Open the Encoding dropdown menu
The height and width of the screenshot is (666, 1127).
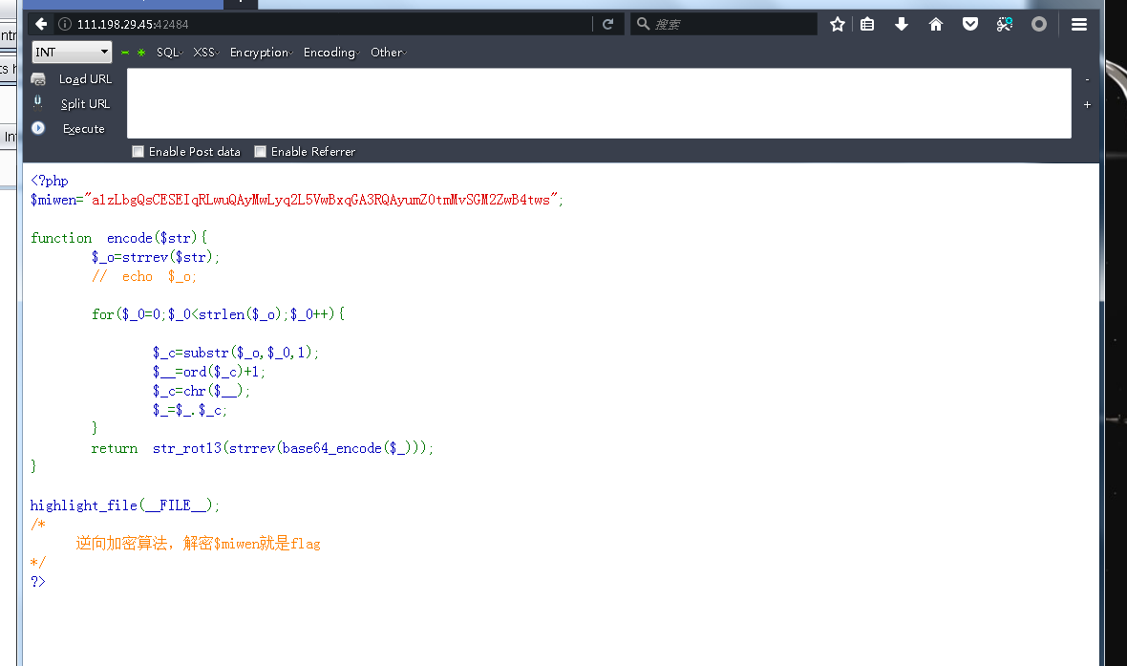[331, 53]
